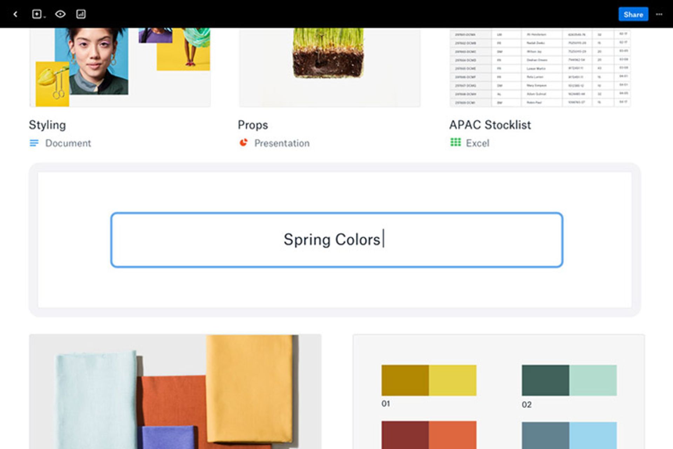This screenshot has width=673, height=449.
Task: Go back using the left chevron arrow
Action: tap(15, 14)
